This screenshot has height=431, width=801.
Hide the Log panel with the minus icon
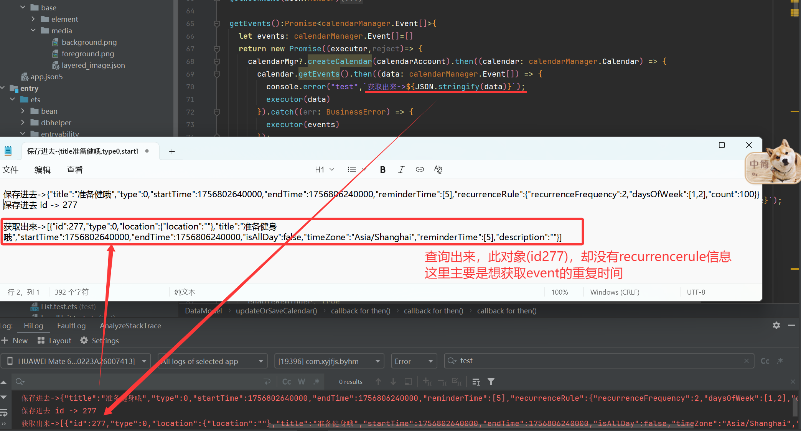[x=791, y=325]
